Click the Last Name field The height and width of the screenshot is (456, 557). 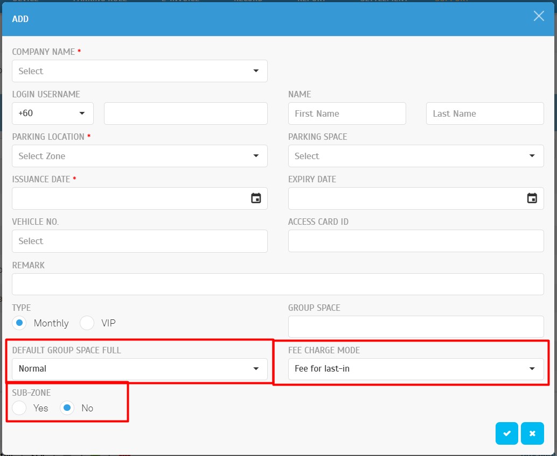point(485,113)
